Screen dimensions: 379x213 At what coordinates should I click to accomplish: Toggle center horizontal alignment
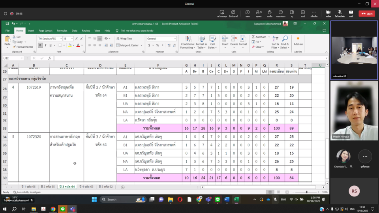click(94, 45)
